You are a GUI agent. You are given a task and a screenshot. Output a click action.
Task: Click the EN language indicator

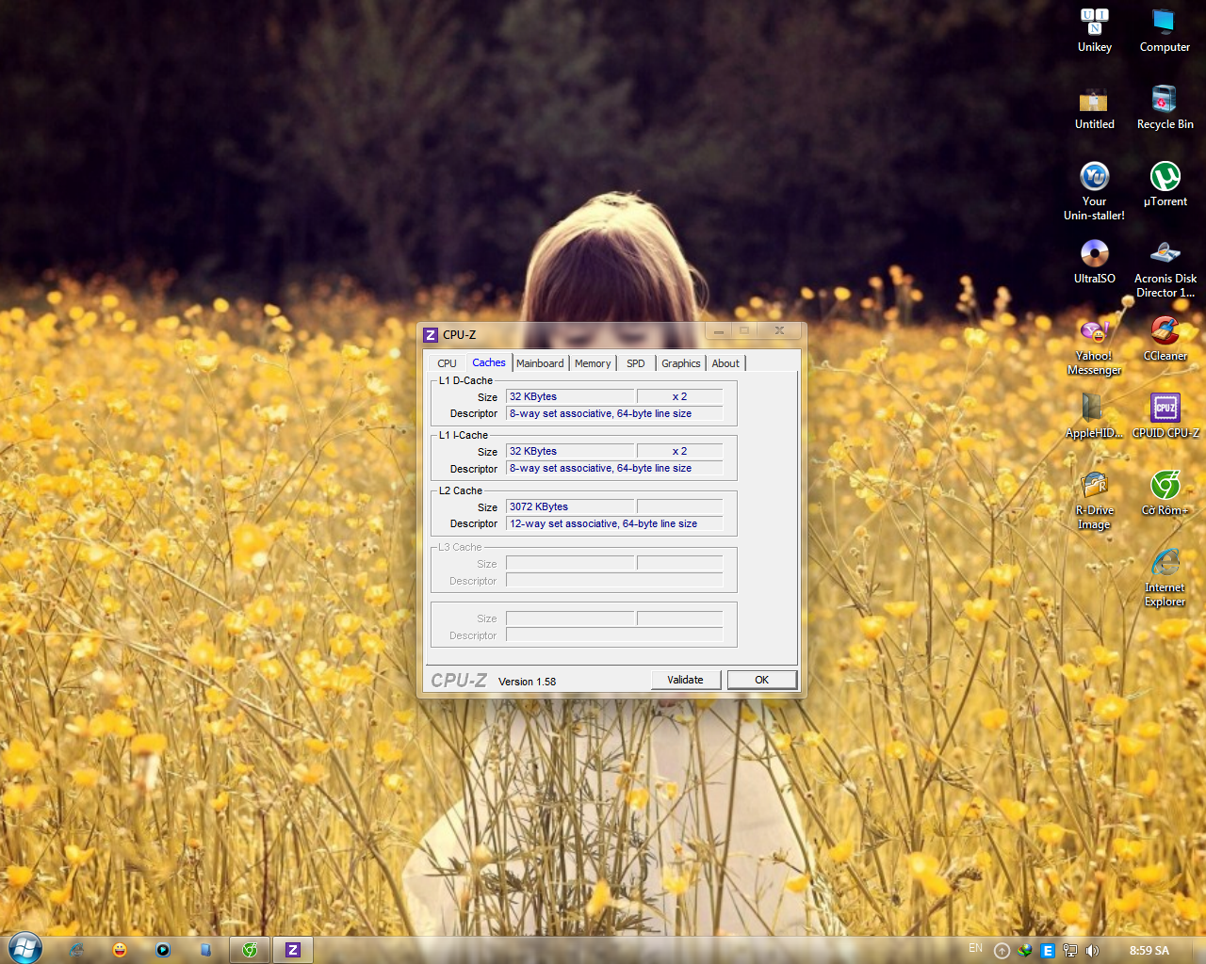[x=975, y=948]
